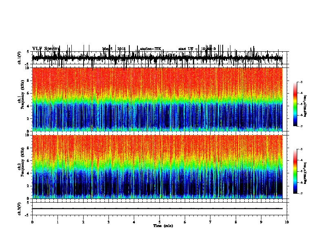Click the '-7' value on ch.2 colorbar
Image resolution: width=323 pixels, height=249 pixels.
[301, 193]
